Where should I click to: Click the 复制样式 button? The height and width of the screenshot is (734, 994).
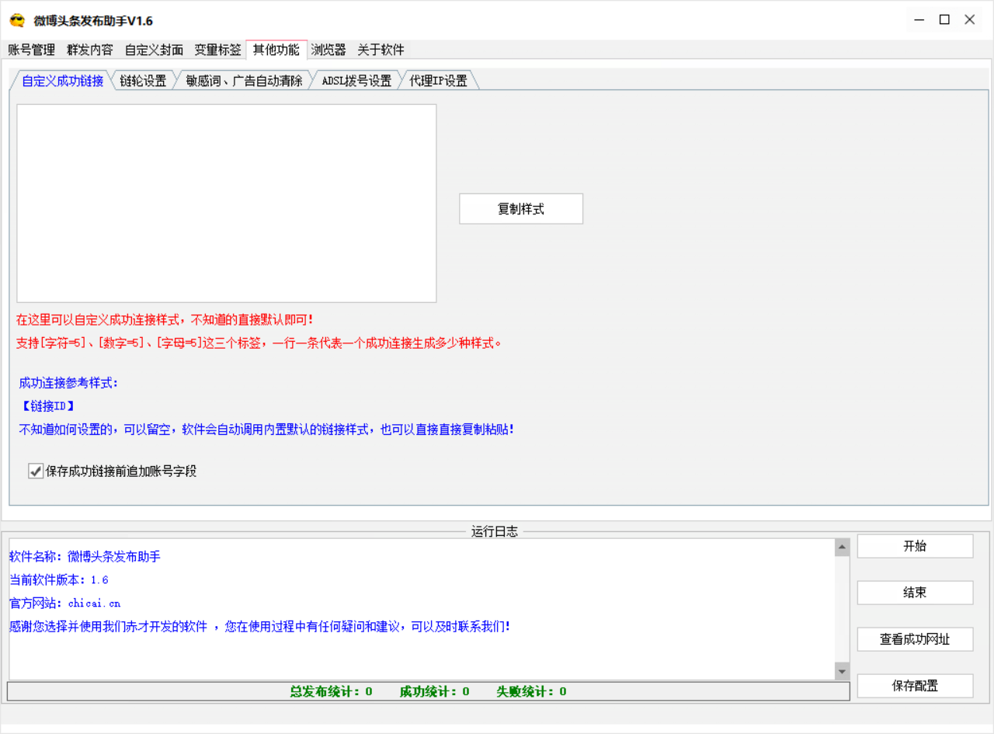pos(521,209)
